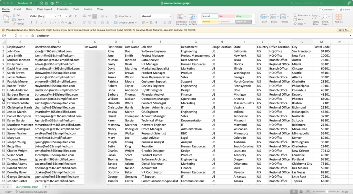Click Wrap Text button
353x194 pixels.
(x=123, y=16)
